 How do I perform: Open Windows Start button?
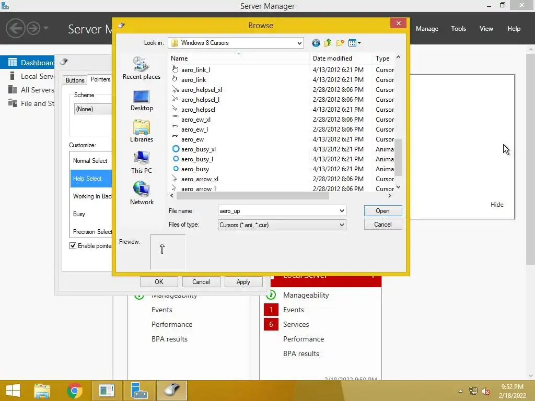pyautogui.click(x=13, y=391)
